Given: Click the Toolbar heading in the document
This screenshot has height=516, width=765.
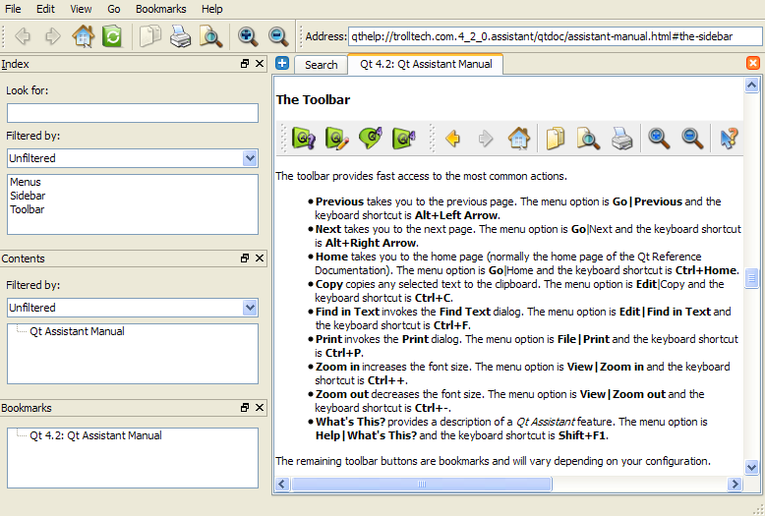Looking at the screenshot, I should (x=314, y=99).
